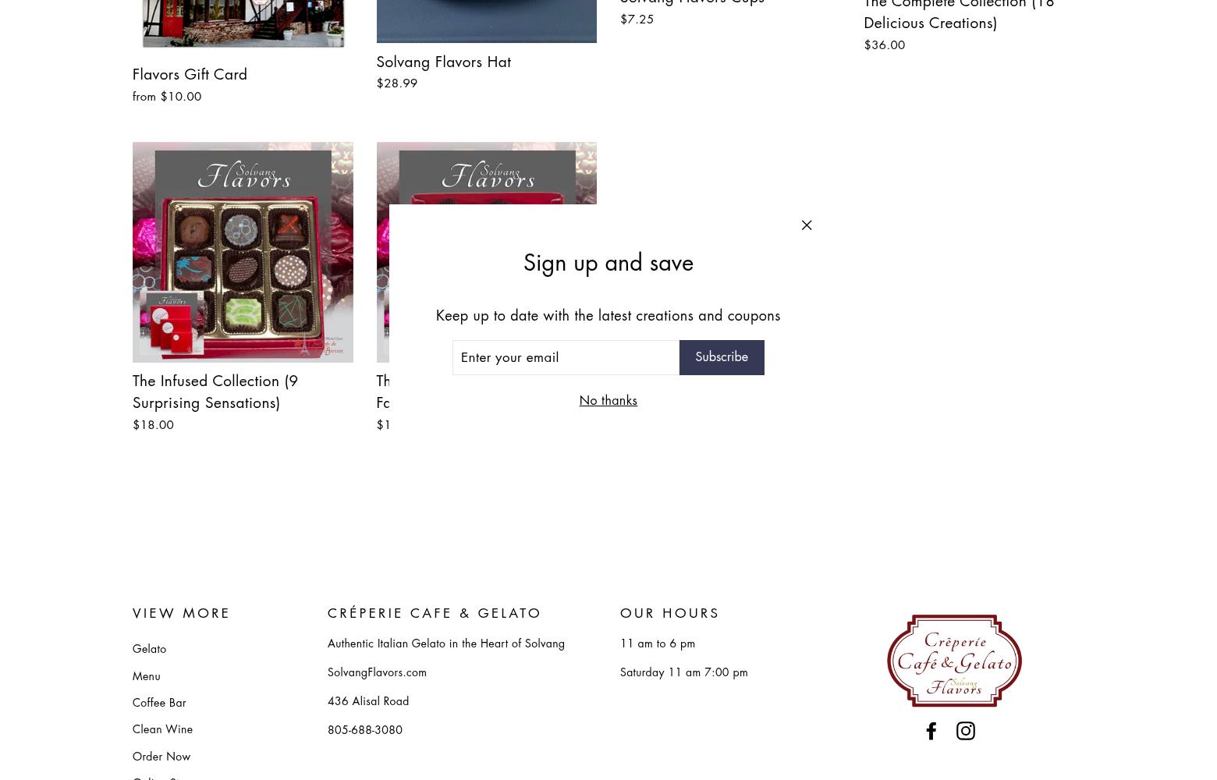Close the sign up popup
The image size is (1217, 780).
click(807, 225)
